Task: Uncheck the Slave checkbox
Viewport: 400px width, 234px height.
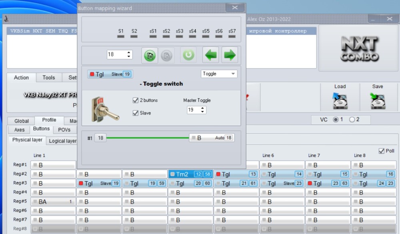Action: pyautogui.click(x=136, y=113)
